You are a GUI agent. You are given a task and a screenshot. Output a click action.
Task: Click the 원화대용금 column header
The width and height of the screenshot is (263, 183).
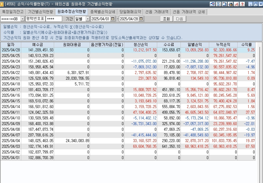pos(72,44)
